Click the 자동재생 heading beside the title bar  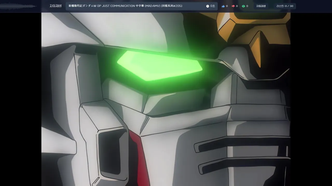(x=56, y=6)
